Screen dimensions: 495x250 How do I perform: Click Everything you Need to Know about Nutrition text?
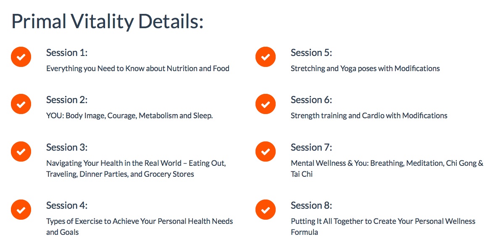pyautogui.click(x=138, y=69)
